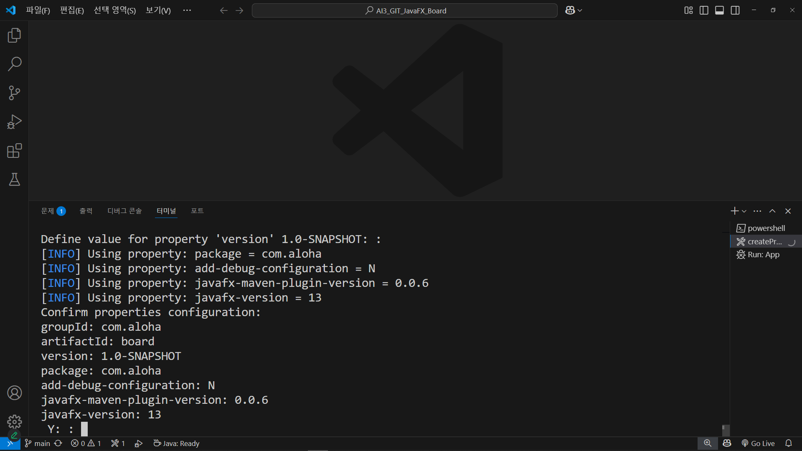
Task: Click the debug start icon in status bar
Action: pyautogui.click(x=138, y=443)
